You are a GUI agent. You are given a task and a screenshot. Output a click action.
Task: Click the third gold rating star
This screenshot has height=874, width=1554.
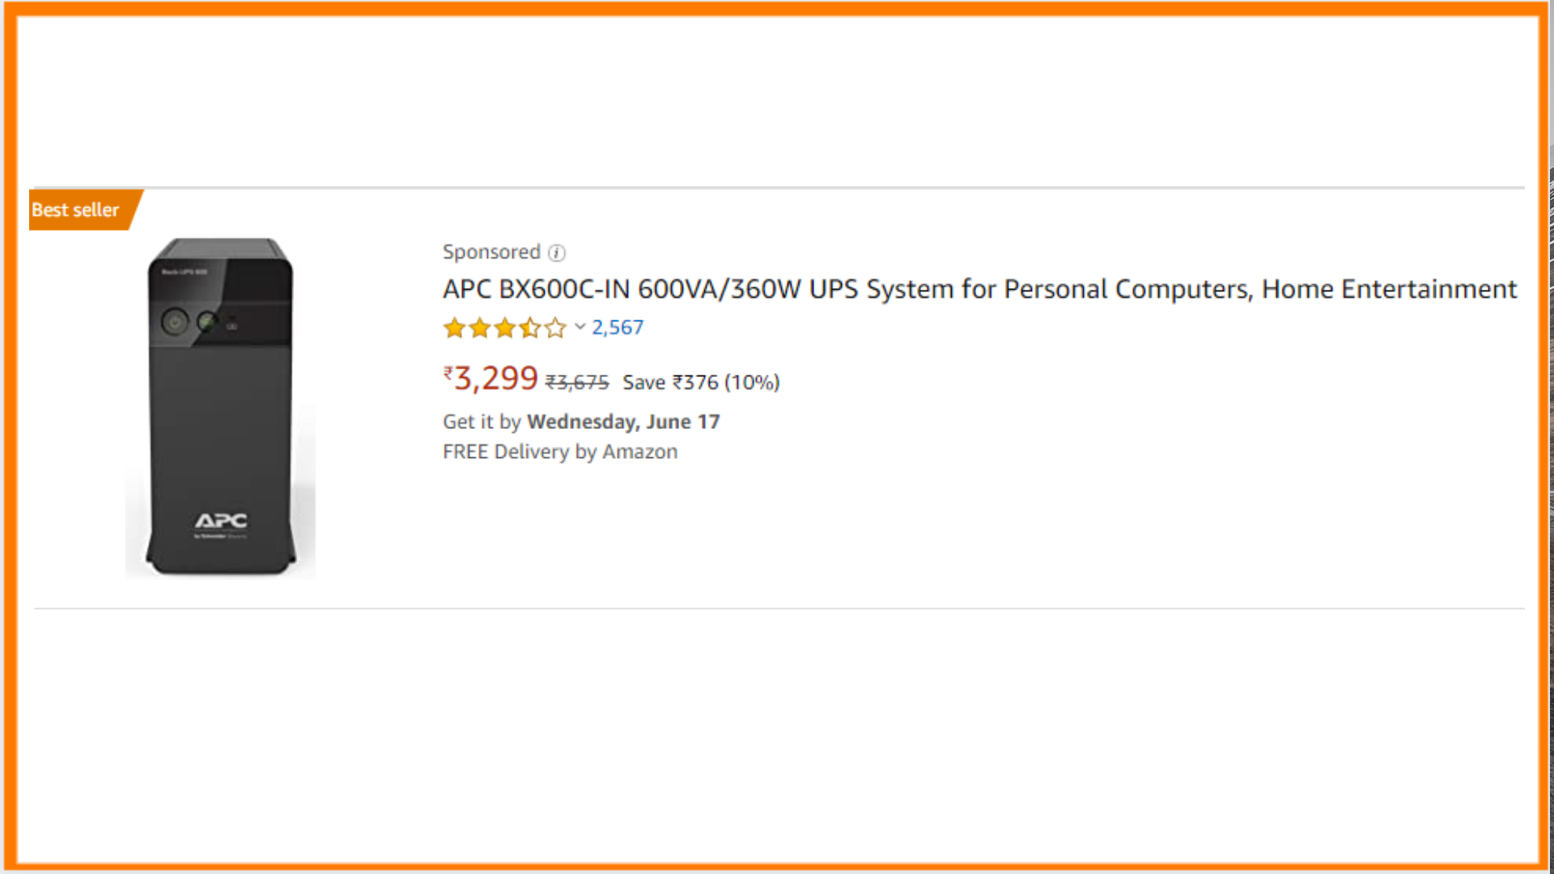click(x=505, y=328)
